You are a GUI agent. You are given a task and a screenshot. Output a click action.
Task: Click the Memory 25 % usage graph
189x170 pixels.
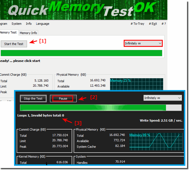coord(136,84)
